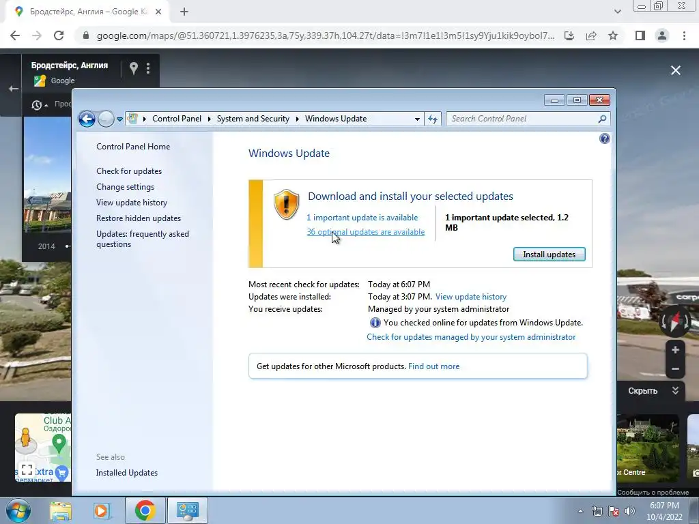Click the Windows Update back arrow button
This screenshot has width=699, height=524.
coord(87,119)
